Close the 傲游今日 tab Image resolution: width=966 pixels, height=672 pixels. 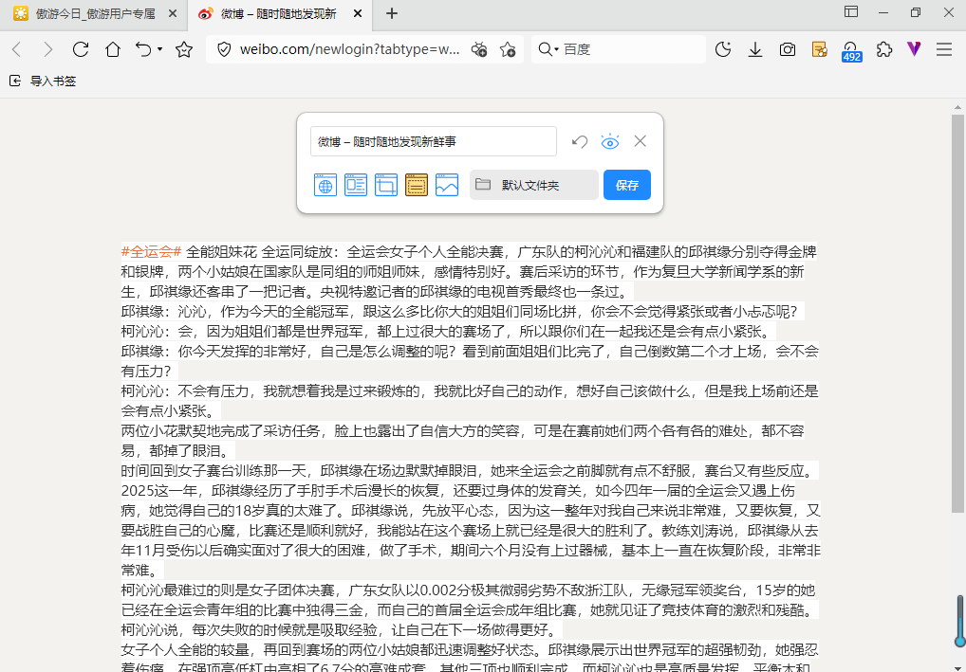[173, 14]
